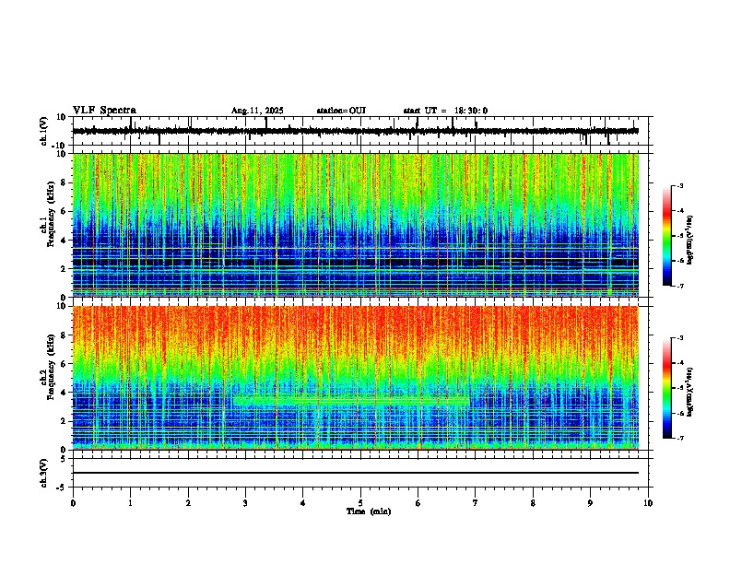
Task: Click the flat ch.3 voltage trace line
Action: pos(355,473)
